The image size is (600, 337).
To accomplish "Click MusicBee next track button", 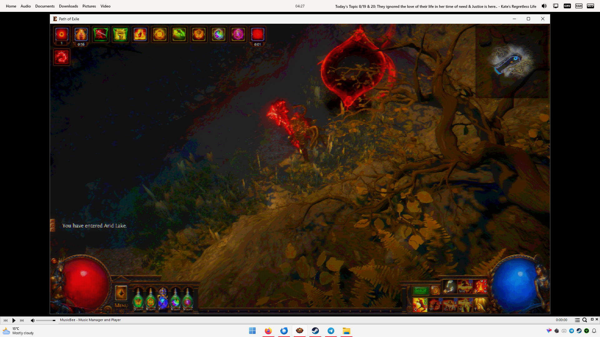I will [22, 320].
